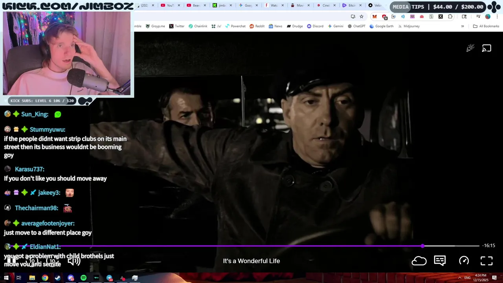Open the Groyp.me bookmark
Viewport: 503px width, 283px height.
pyautogui.click(x=155, y=26)
